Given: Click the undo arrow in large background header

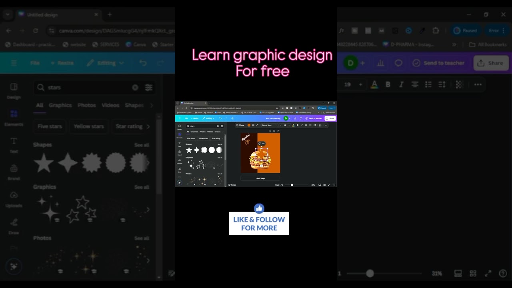Looking at the screenshot, I should 143,63.
